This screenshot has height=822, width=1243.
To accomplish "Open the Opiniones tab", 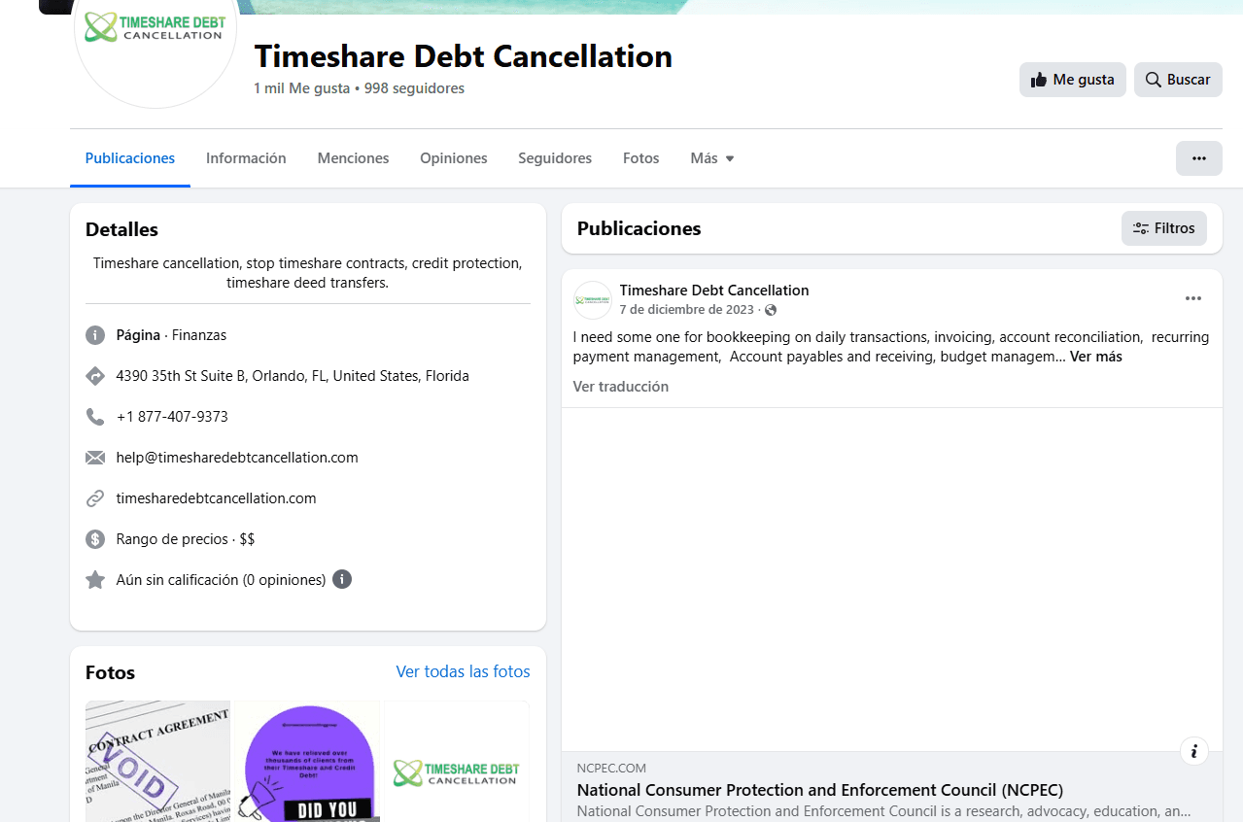I will click(x=453, y=158).
